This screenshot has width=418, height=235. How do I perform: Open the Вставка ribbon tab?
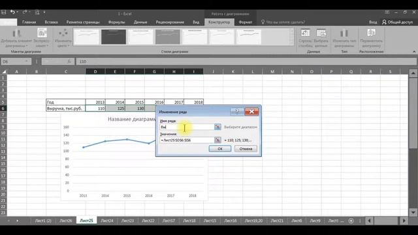click(51, 22)
